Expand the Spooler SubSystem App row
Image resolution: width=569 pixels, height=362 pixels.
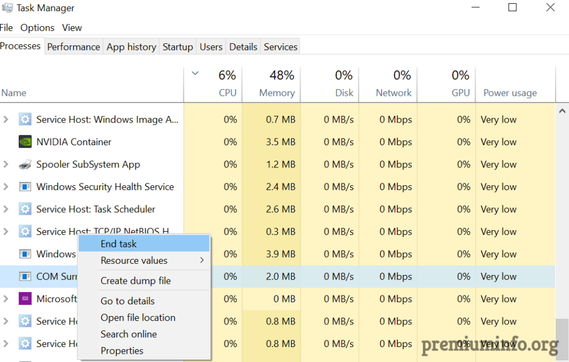6,165
